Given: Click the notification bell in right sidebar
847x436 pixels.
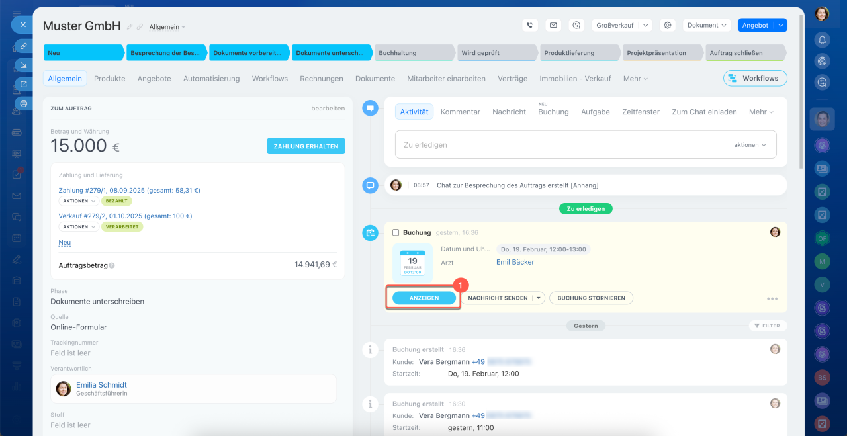Looking at the screenshot, I should point(822,39).
